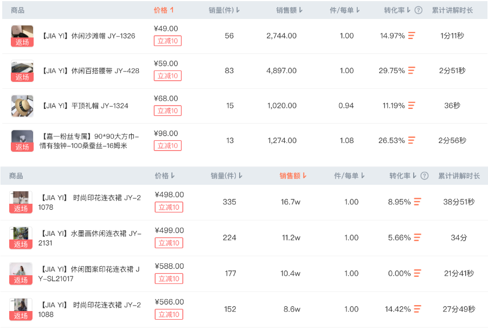Open conversion detail icon beside 11.19%

(x=412, y=106)
